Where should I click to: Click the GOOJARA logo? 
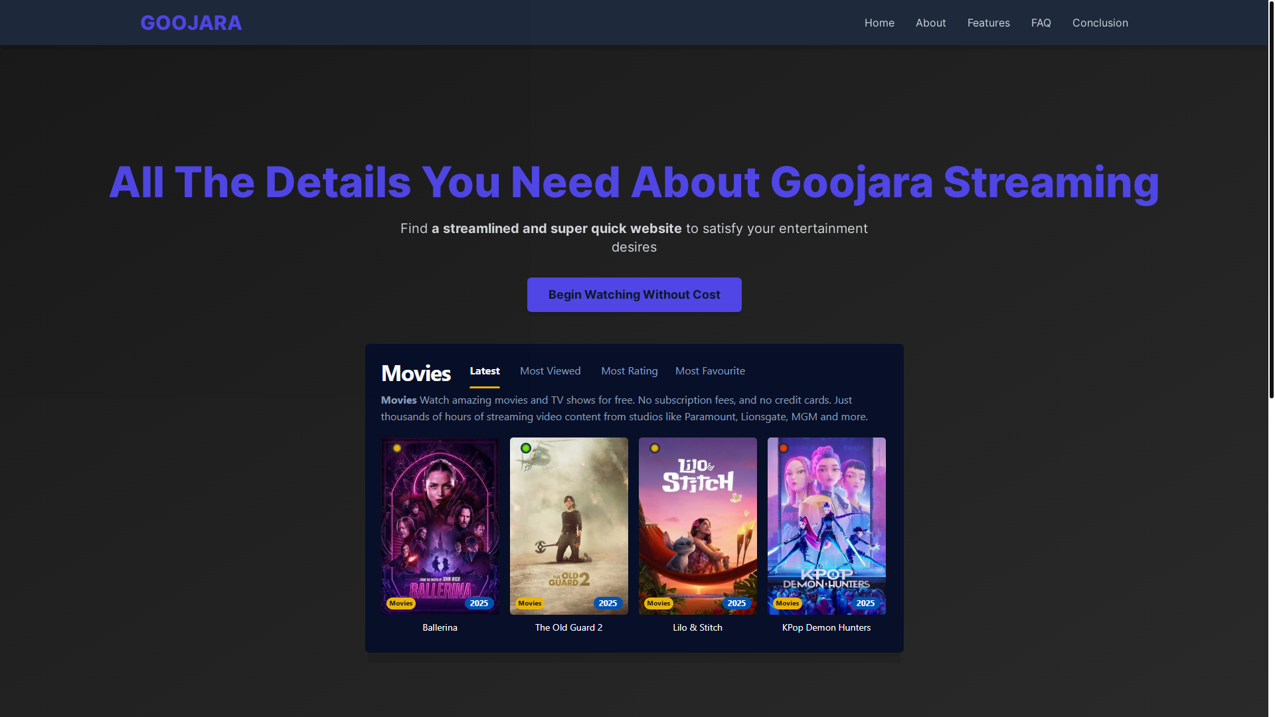pyautogui.click(x=191, y=23)
